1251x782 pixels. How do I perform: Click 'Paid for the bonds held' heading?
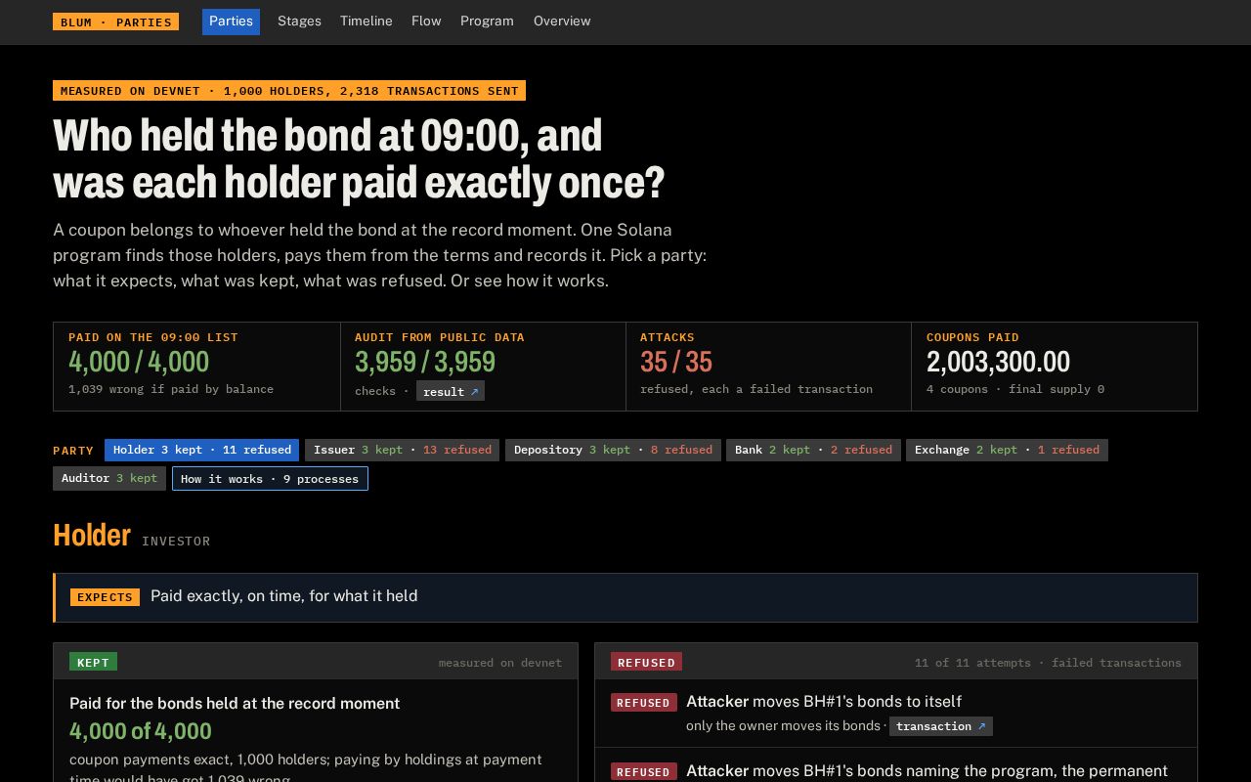pyautogui.click(x=235, y=704)
